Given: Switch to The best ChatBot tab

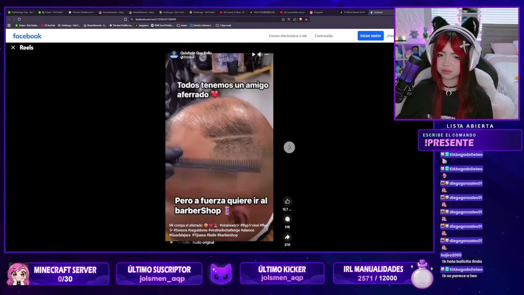Looking at the screenshot, I should [x=81, y=12].
